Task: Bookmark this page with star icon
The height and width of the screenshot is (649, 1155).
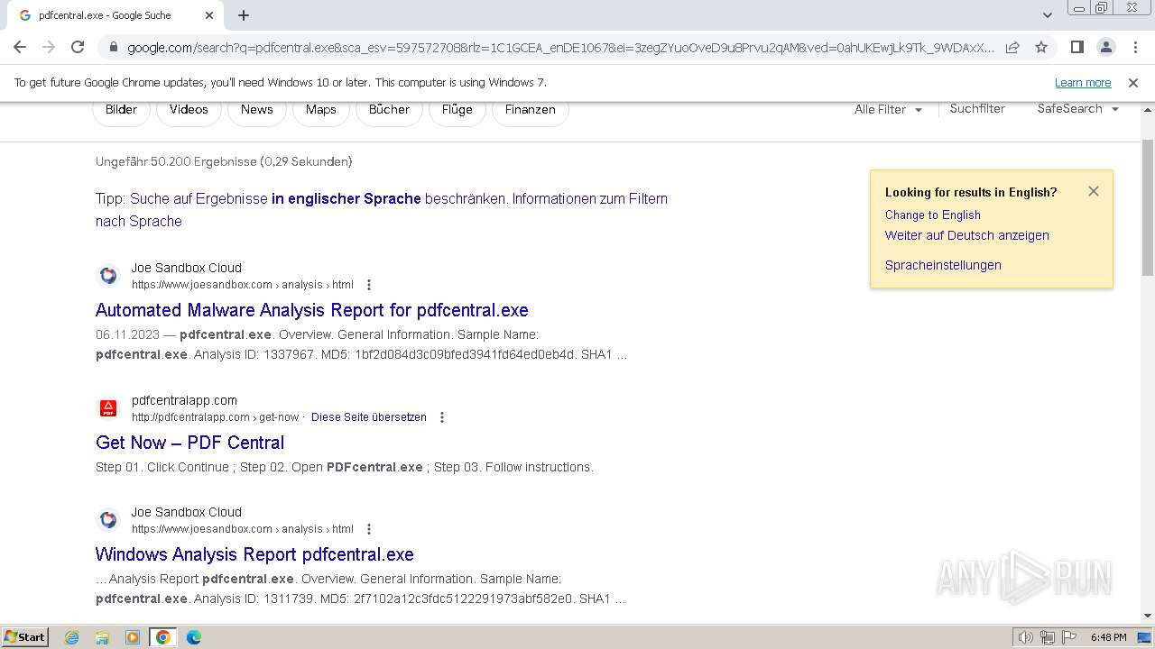Action: [1041, 47]
